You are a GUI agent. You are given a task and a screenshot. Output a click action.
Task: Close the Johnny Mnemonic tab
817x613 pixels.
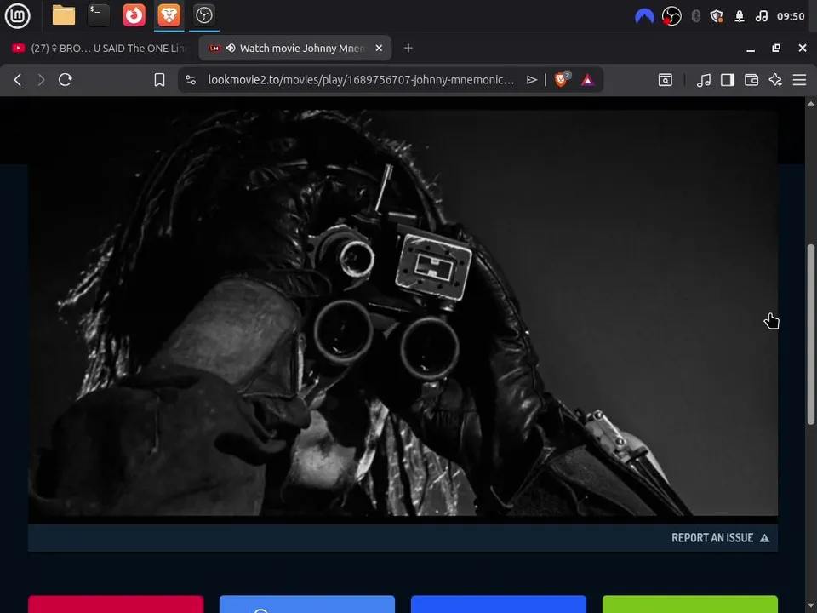pos(379,48)
